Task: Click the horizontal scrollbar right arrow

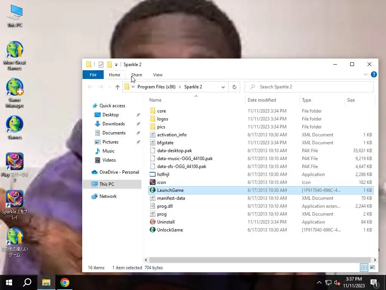Action: (x=375, y=260)
